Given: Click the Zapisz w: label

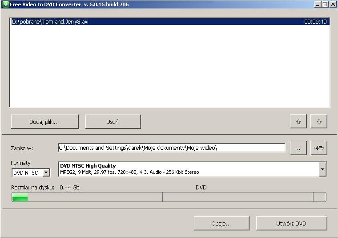Looking at the screenshot, I should 22,148.
